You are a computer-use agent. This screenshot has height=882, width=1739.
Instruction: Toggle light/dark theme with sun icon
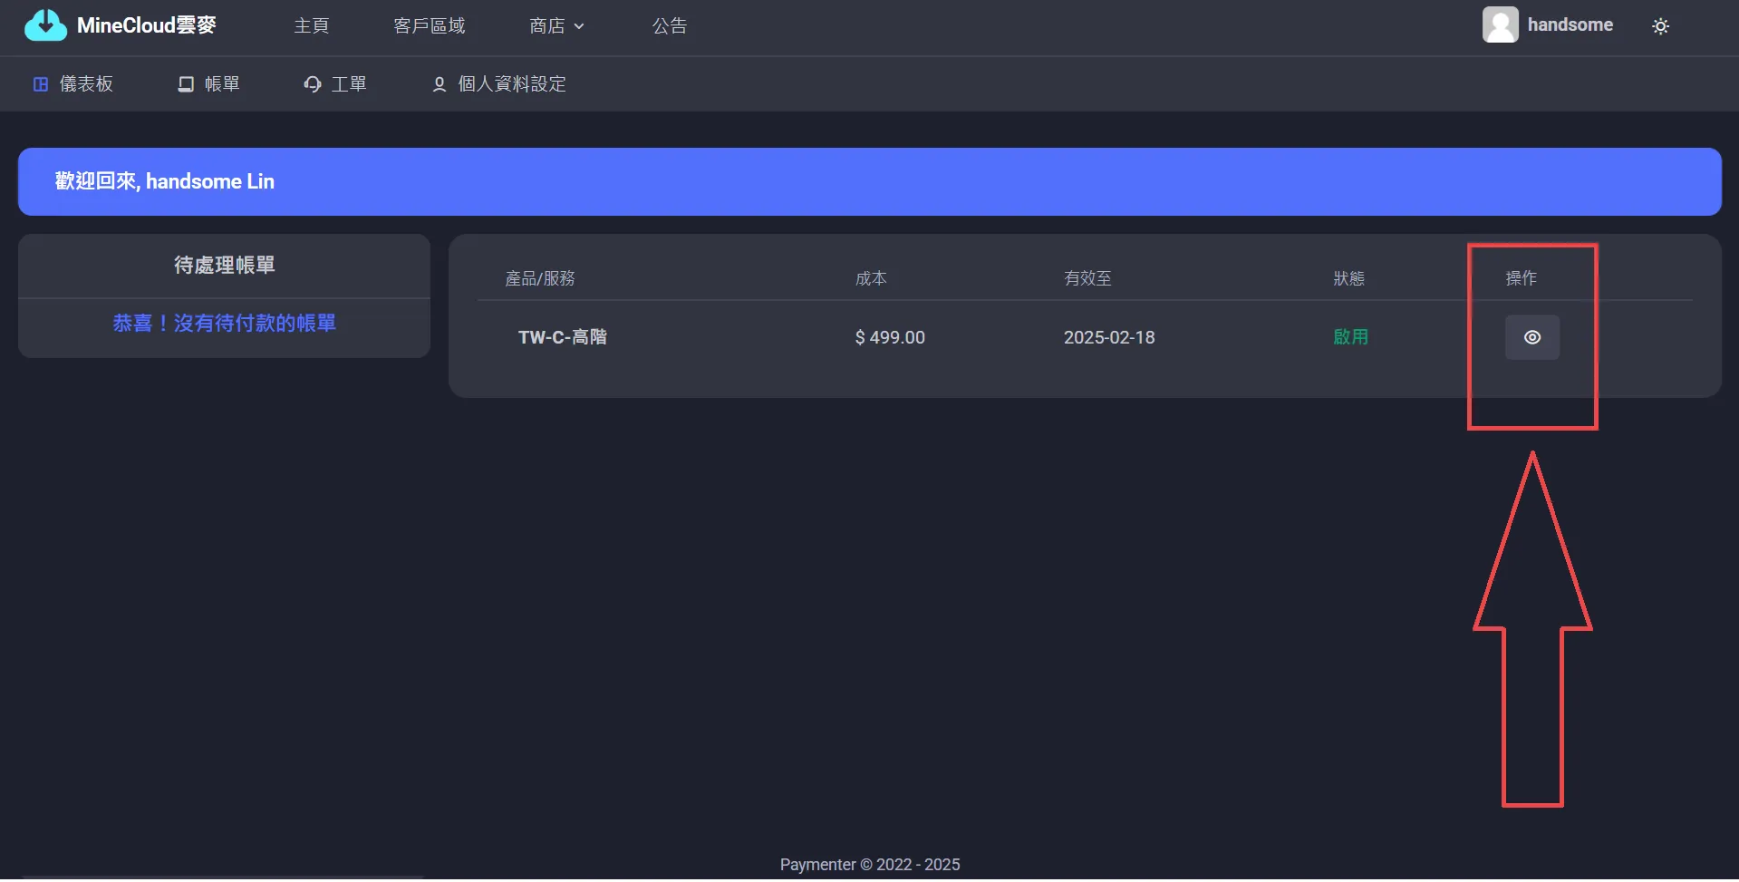[1660, 26]
